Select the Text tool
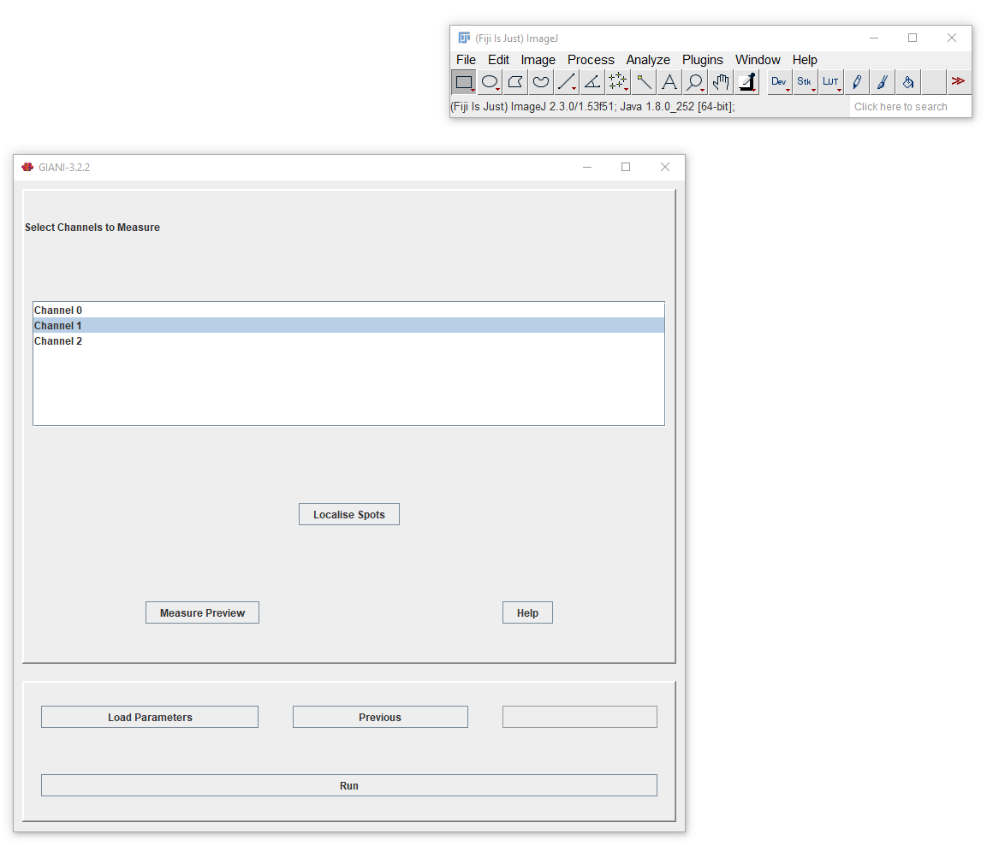 point(669,82)
